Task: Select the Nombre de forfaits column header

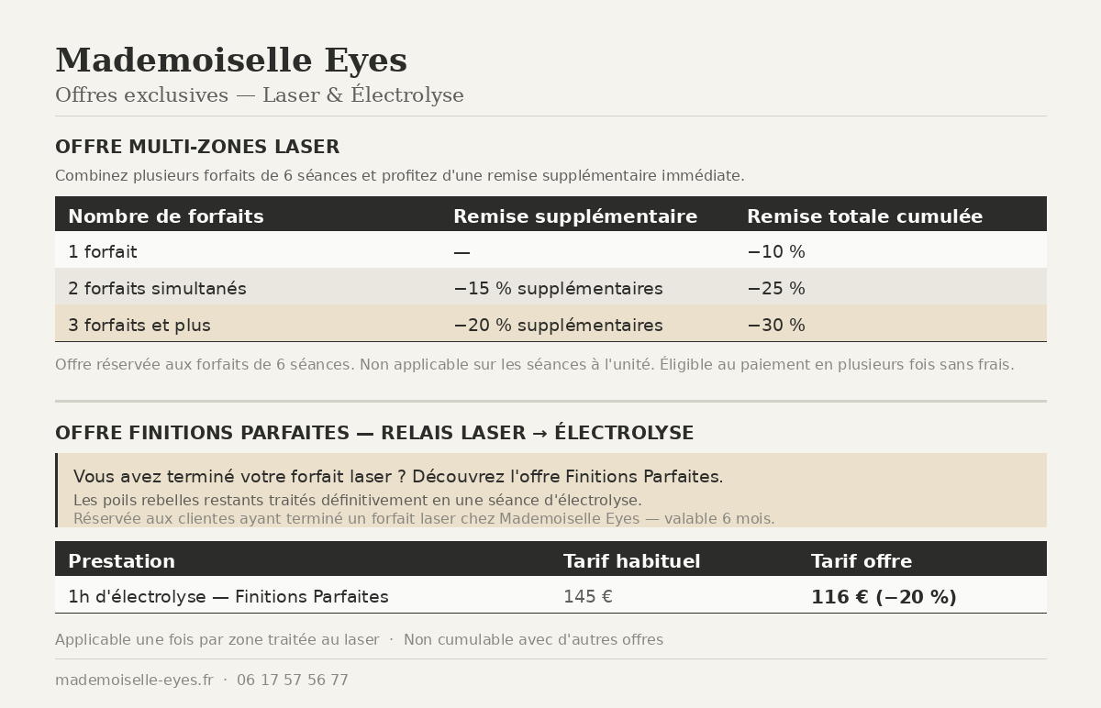Action: 165,216
